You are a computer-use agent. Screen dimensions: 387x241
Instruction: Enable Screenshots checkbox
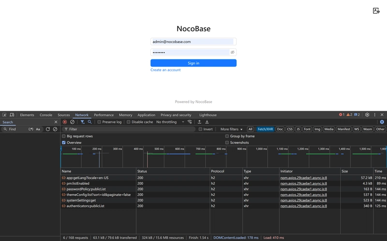pos(227,142)
